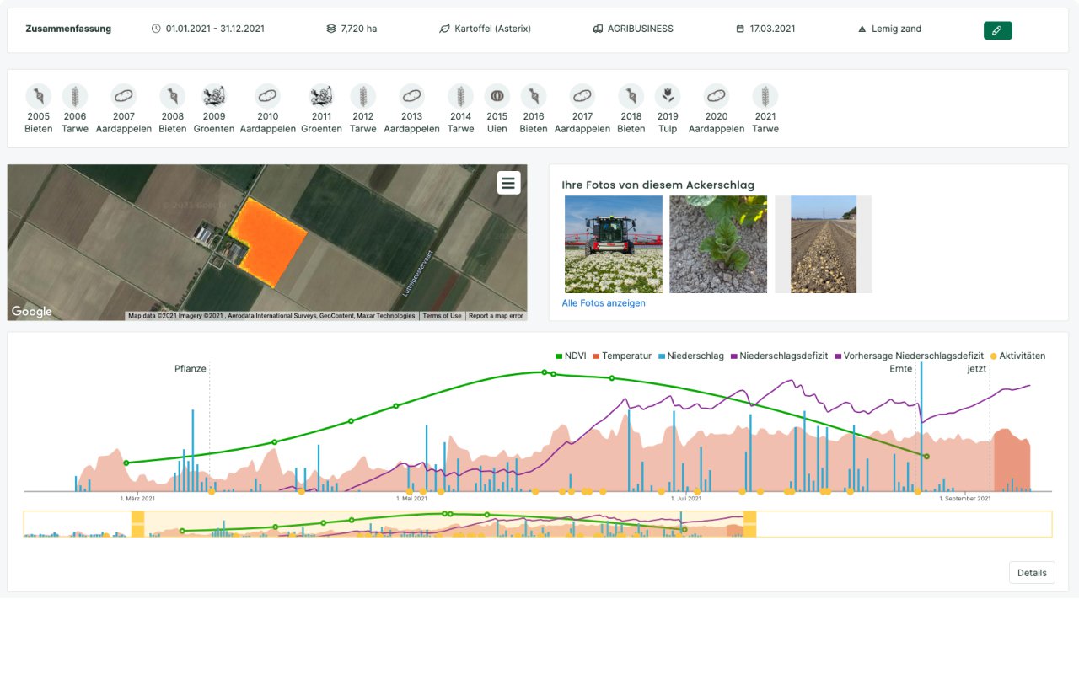
Task: Toggle the Temperatur legend series
Action: click(x=622, y=356)
